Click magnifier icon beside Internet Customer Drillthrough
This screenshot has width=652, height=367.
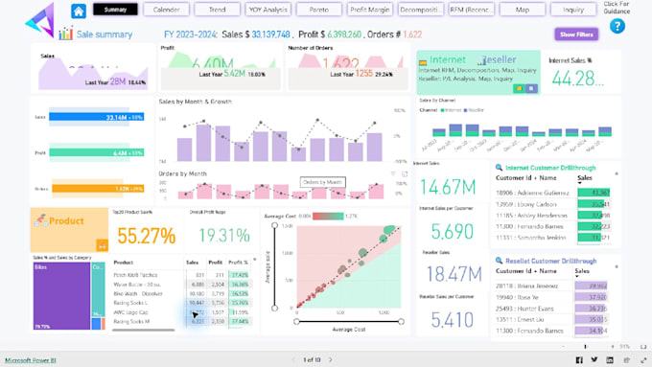click(x=499, y=168)
